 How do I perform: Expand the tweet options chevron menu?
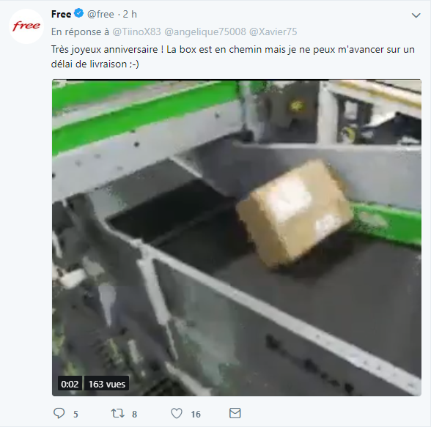[416, 15]
